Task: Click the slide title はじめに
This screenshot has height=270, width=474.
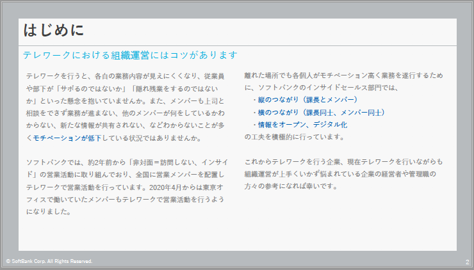Action: click(54, 30)
